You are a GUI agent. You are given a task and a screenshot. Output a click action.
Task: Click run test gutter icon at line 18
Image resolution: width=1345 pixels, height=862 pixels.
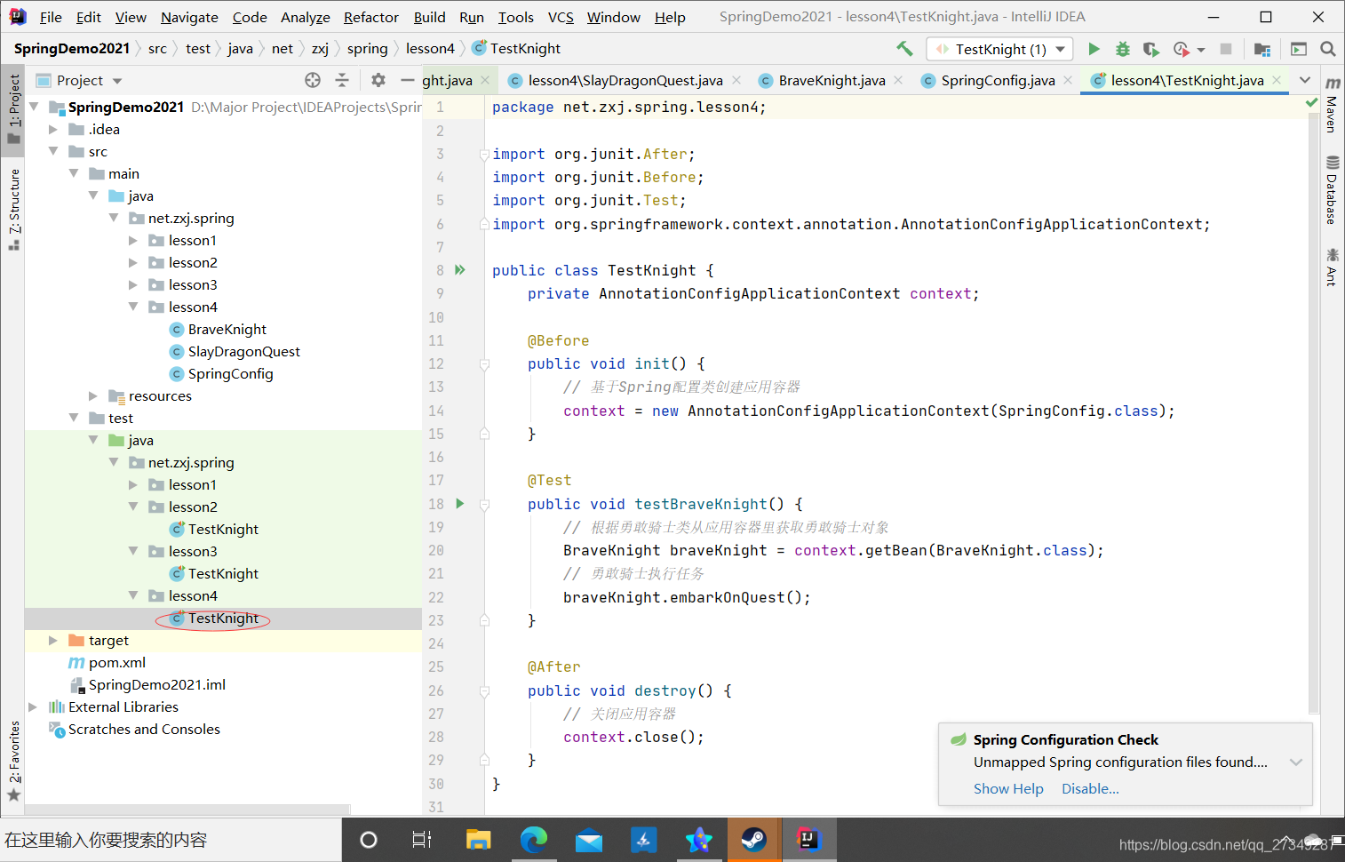click(460, 503)
